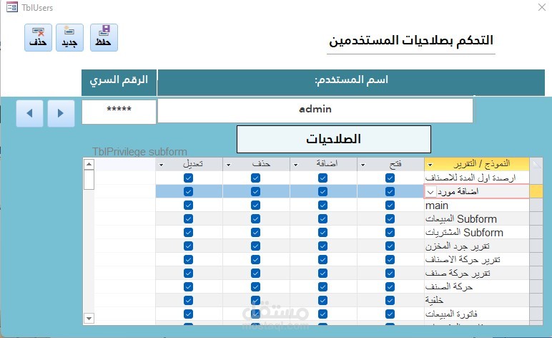Click the TblPrivilege subform label
This screenshot has width=552, height=338.
point(139,152)
